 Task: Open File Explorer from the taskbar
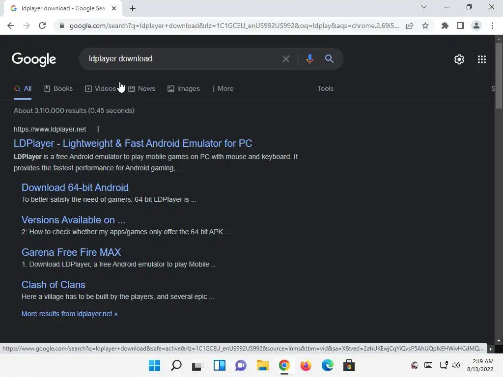(263, 365)
